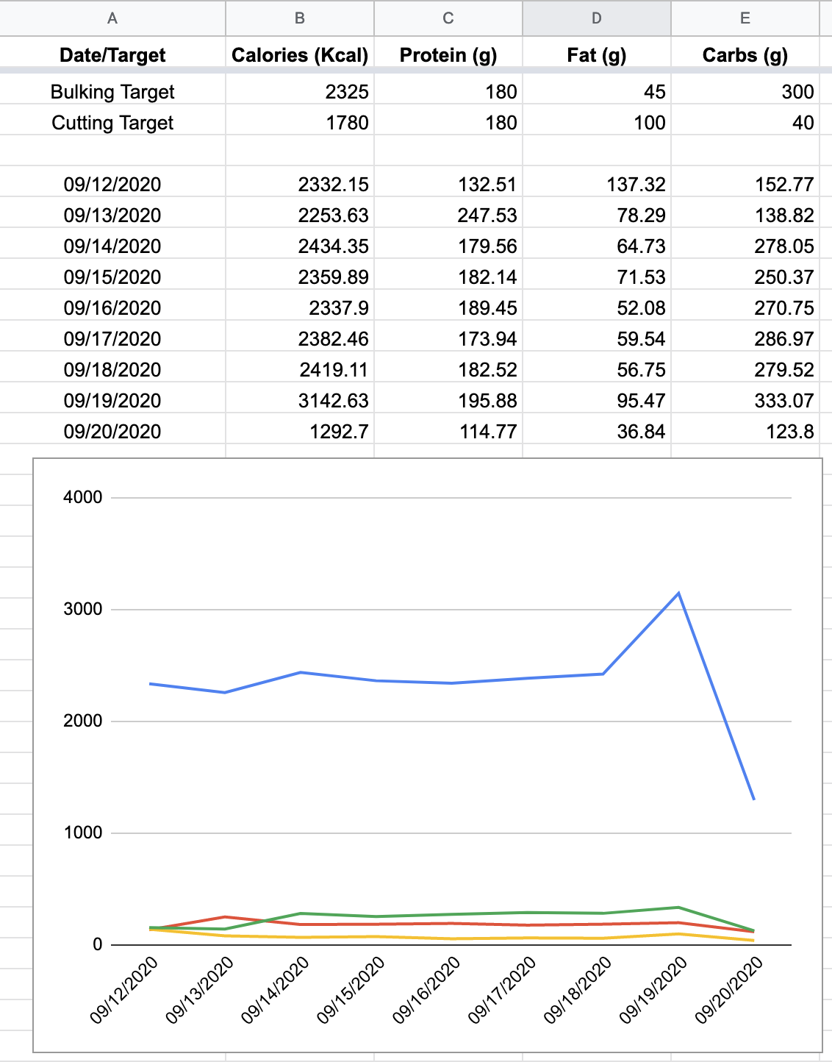832x1062 pixels.
Task: Click the Calories (Kcal) header cell
Action: coord(300,55)
